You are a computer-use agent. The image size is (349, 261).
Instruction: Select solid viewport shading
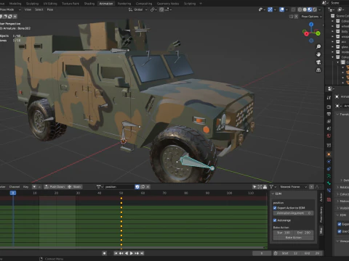305,9
